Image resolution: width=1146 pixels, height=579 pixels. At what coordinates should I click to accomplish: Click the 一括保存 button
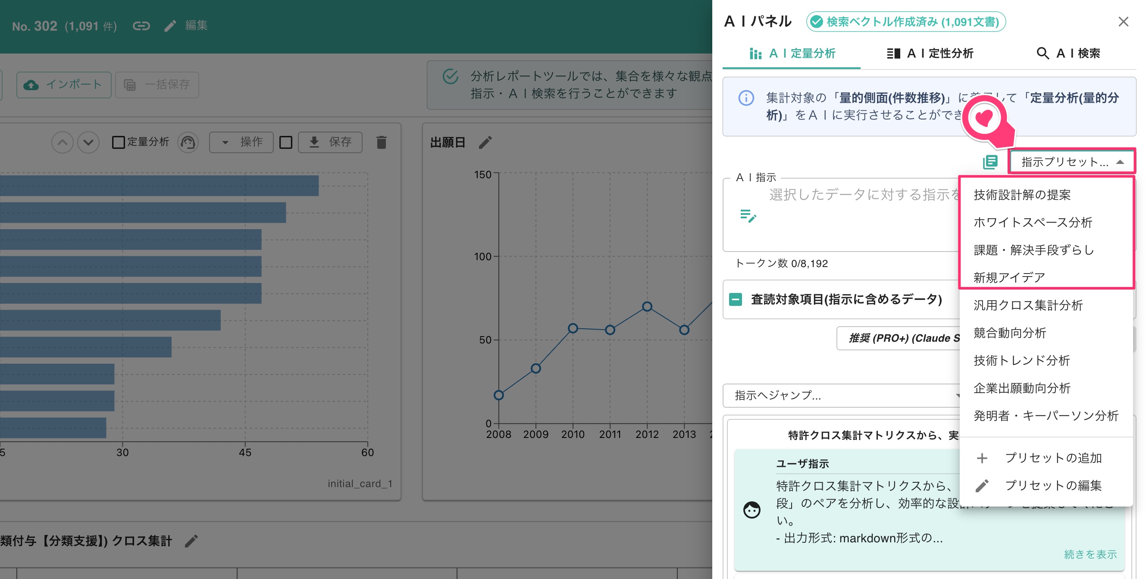pyautogui.click(x=157, y=85)
